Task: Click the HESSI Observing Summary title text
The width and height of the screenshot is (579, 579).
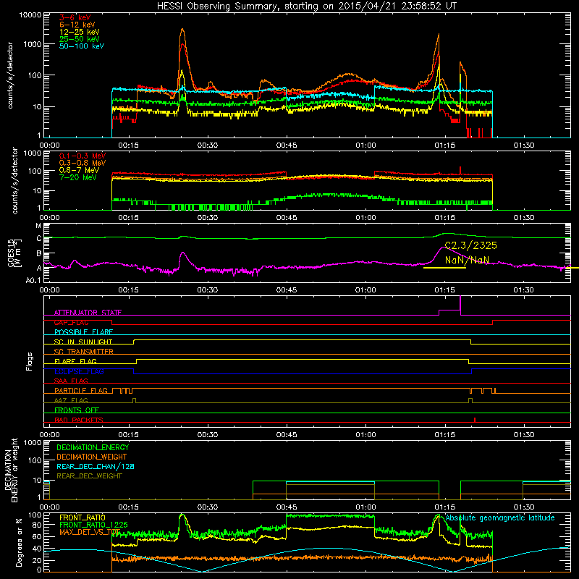Action: 307,6
